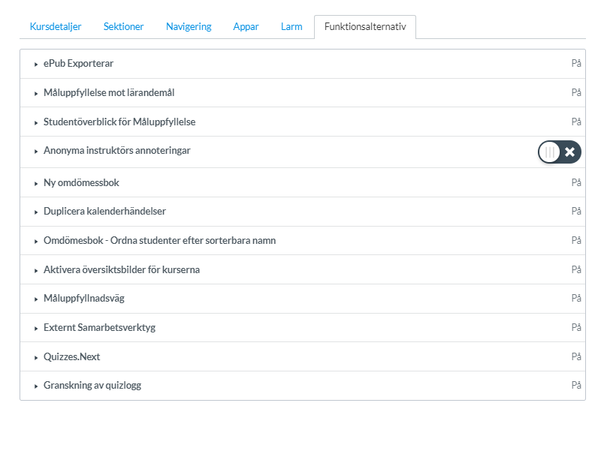Click Aktivera översiktsbilder för kurserna label
The image size is (607, 463).
[122, 269]
